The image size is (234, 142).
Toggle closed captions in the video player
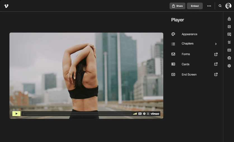click(140, 114)
